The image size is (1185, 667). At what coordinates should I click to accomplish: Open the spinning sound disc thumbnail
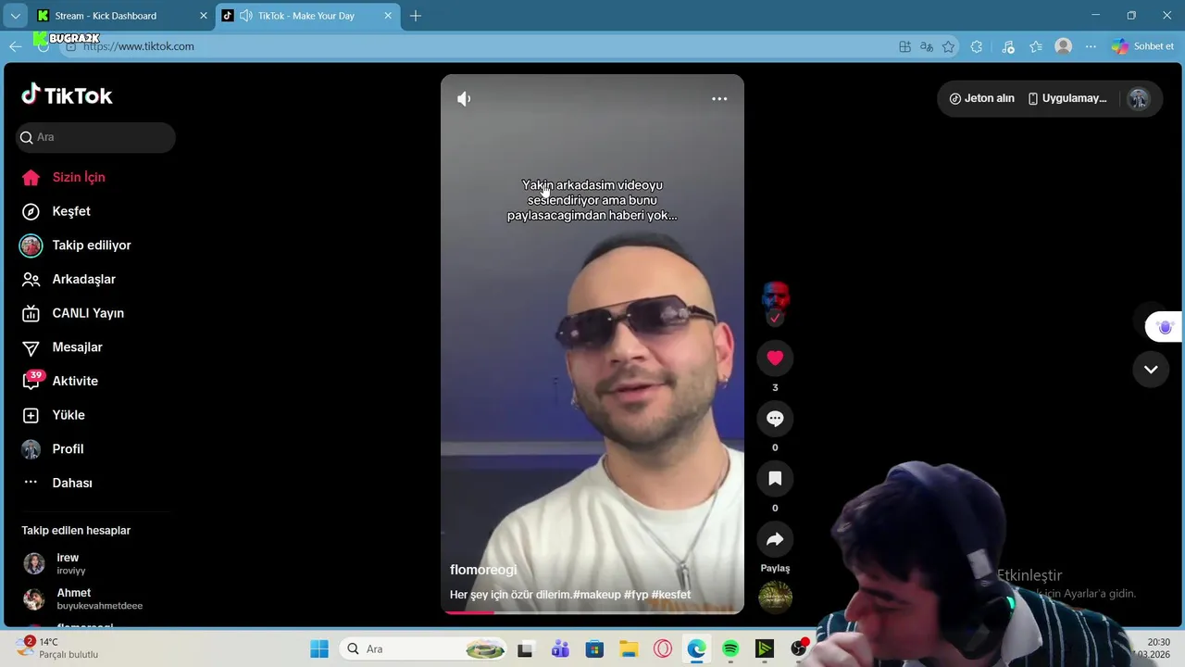pyautogui.click(x=775, y=597)
